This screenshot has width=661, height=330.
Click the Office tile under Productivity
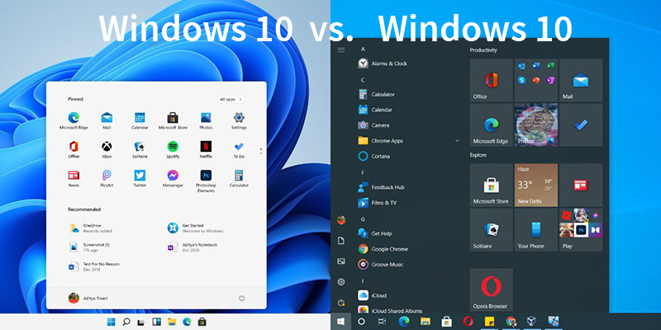(491, 80)
